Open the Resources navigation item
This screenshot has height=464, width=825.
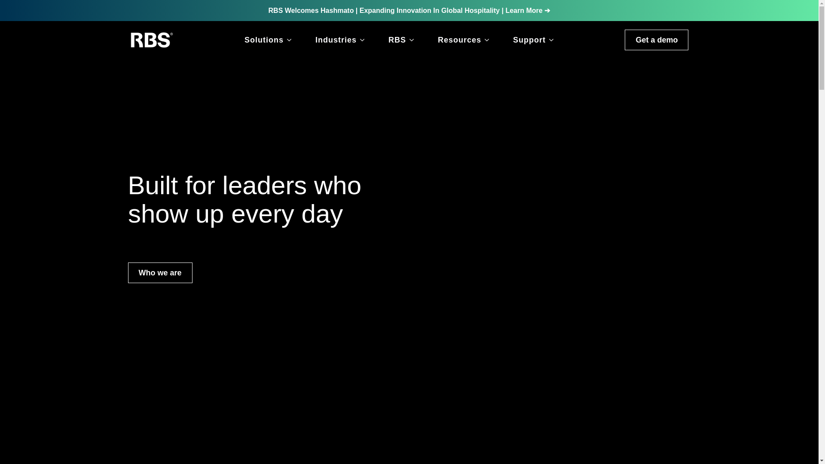pyautogui.click(x=459, y=40)
